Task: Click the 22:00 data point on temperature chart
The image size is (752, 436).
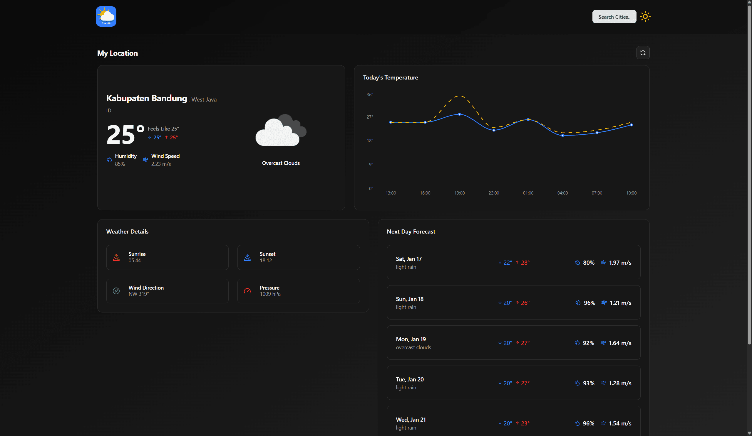Action: [x=494, y=130]
